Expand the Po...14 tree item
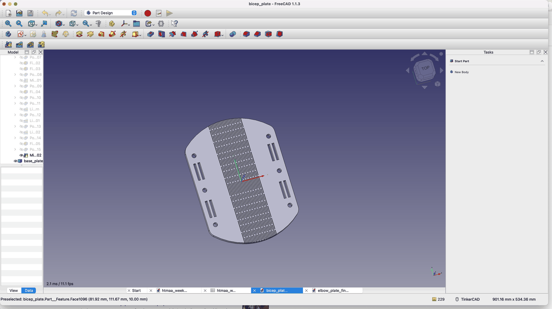 (15, 138)
